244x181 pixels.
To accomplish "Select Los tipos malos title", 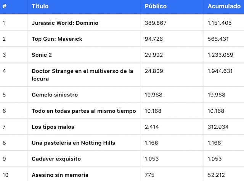I will tap(53, 127).
